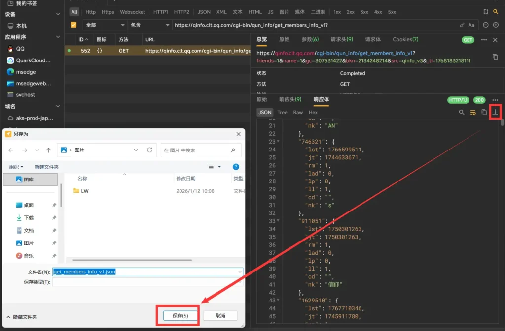Uncheck the orange filter enable checkbox
505x331 pixels.
click(x=73, y=25)
